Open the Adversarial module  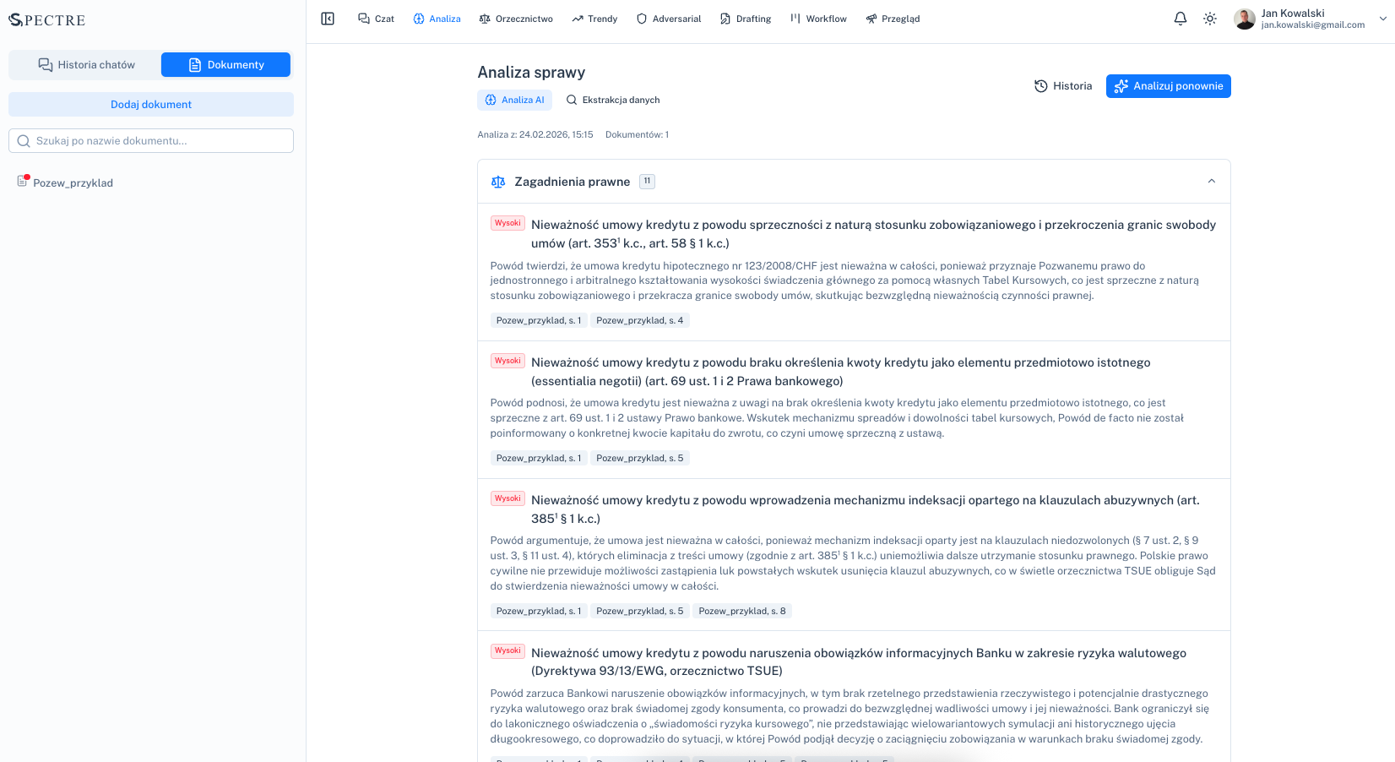[668, 18]
